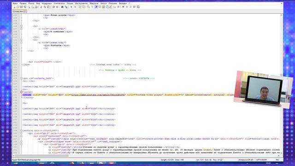Open the Вид menu
Image resolution: width=295 pixels, height=166 pixels.
tap(38, 3)
